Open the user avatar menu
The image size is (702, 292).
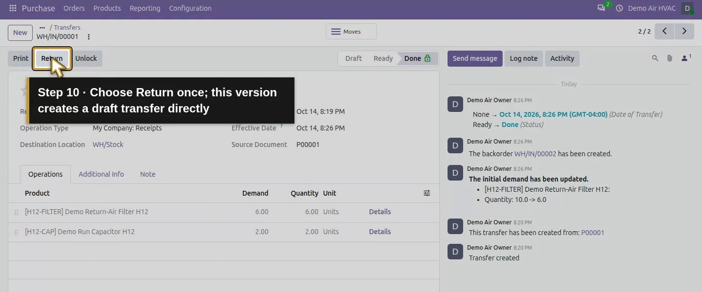(687, 8)
